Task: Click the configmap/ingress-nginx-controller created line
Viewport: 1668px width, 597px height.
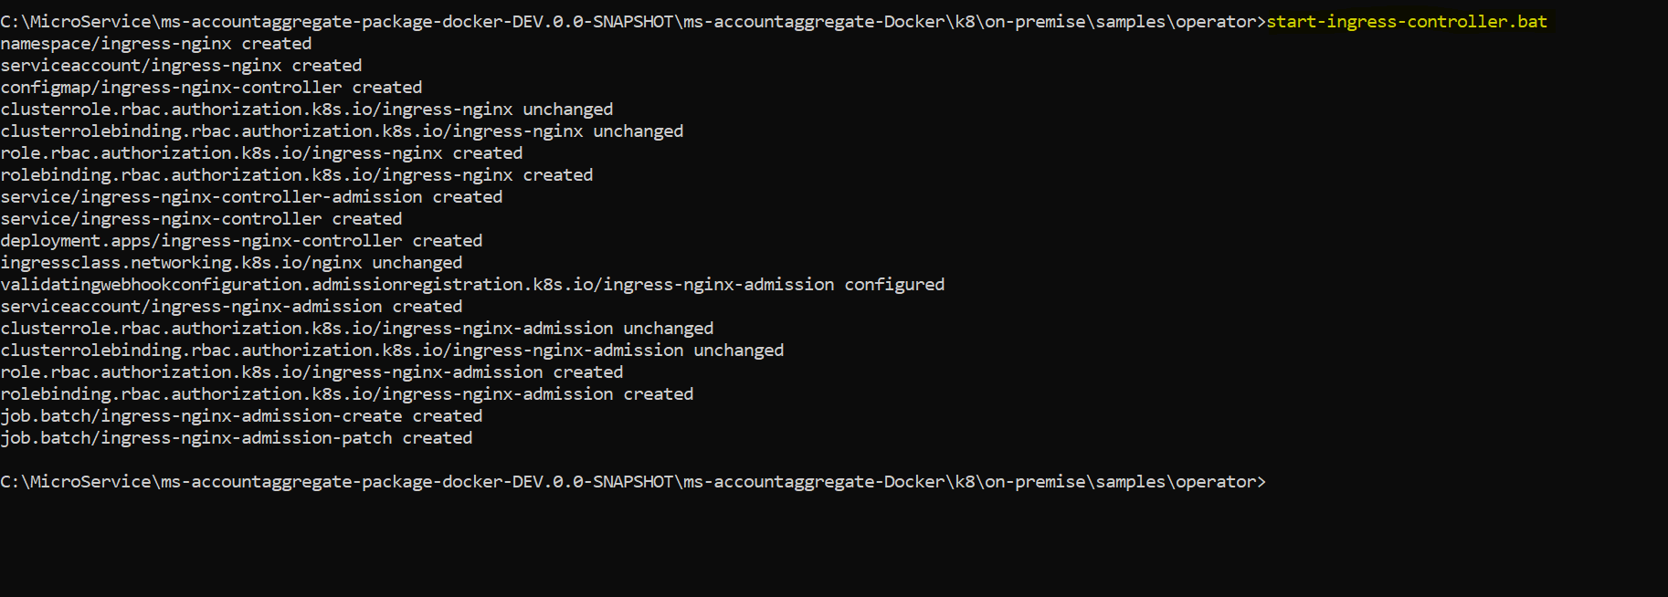Action: (211, 88)
